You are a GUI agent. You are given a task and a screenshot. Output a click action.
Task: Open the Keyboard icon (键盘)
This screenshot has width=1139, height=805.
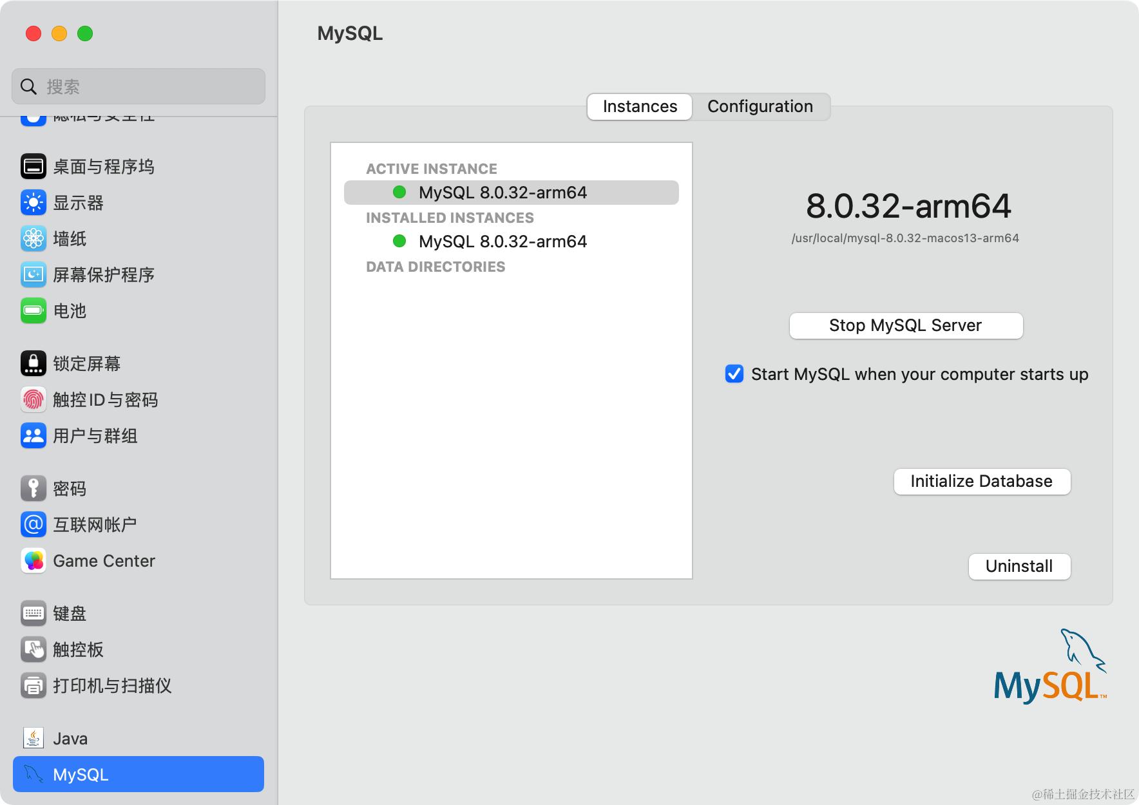pos(33,614)
